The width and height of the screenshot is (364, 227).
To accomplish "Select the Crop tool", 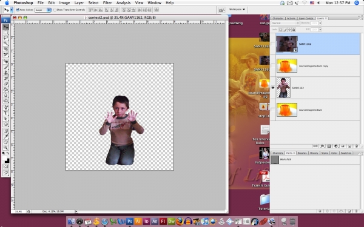I will pyautogui.click(x=5, y=49).
